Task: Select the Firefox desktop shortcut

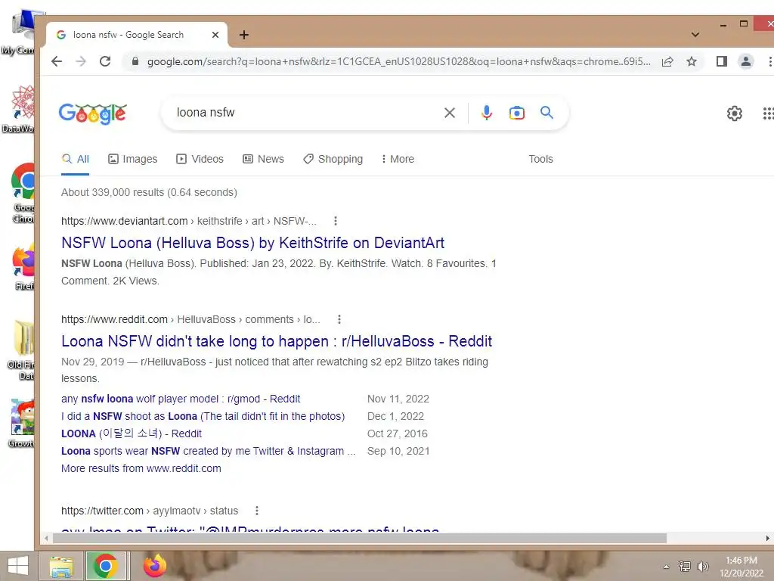Action: point(23,267)
